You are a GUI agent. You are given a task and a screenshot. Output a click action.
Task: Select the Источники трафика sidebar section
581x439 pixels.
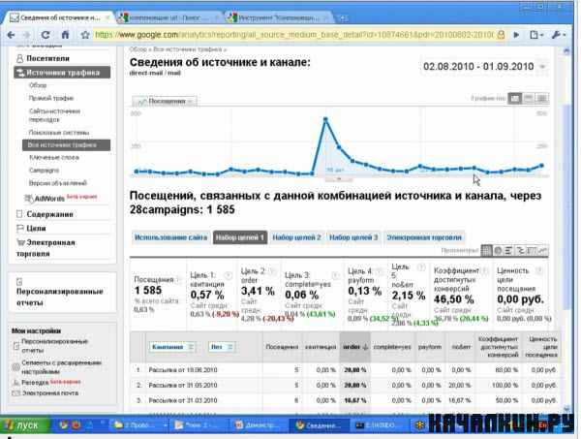coord(62,73)
